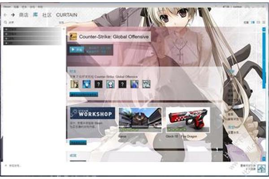
Task: Click the view all friends blue button
Action: click(x=84, y=94)
